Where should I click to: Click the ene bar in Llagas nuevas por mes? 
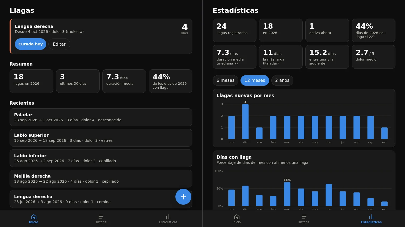259,133
